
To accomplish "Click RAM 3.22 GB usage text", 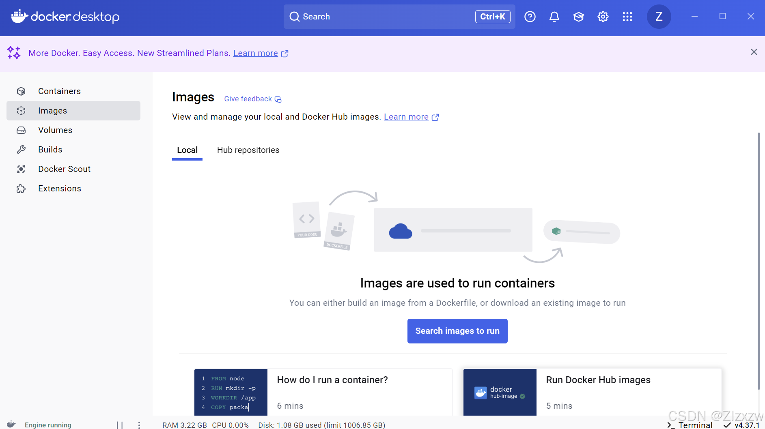I will 185,425.
